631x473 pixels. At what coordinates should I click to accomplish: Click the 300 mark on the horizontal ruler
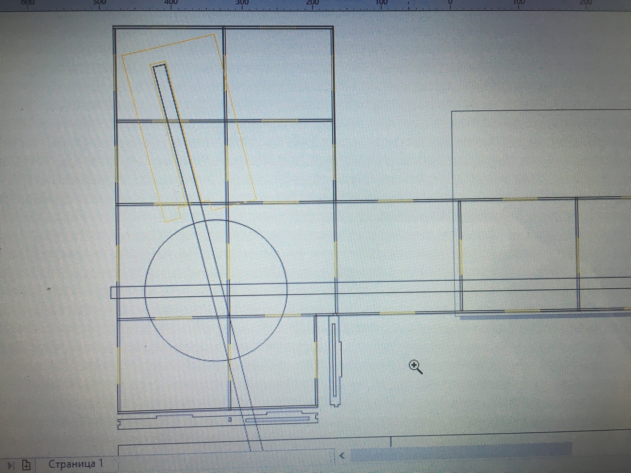(x=241, y=3)
